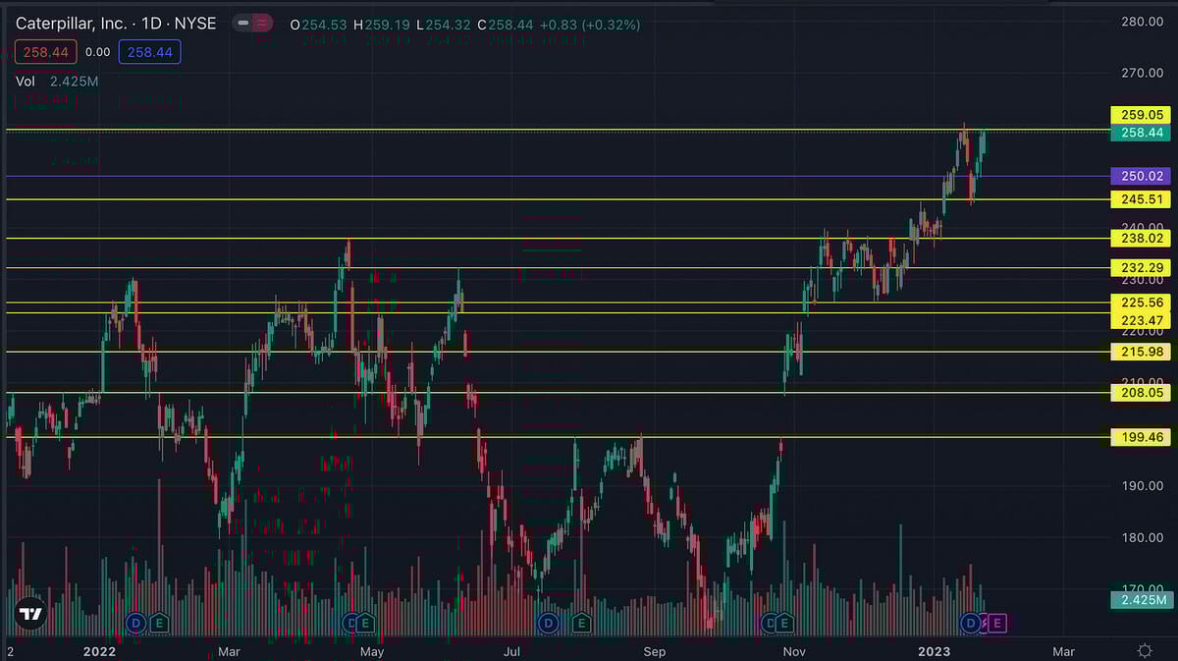The height and width of the screenshot is (661, 1178).
Task: Open earnings marker E just left of Nov
Action: 784,623
